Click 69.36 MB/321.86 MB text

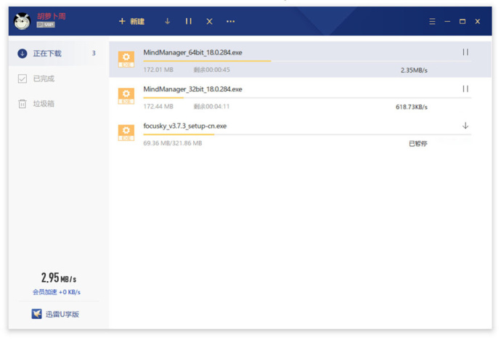173,143
